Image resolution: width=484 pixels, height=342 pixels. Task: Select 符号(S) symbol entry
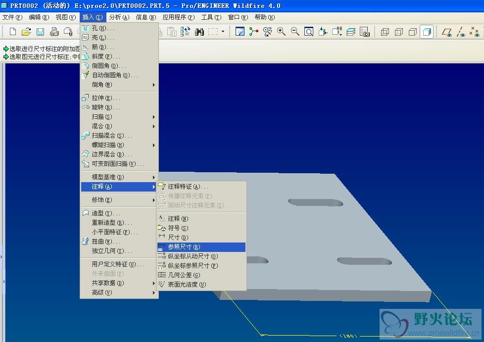pyautogui.click(x=201, y=228)
